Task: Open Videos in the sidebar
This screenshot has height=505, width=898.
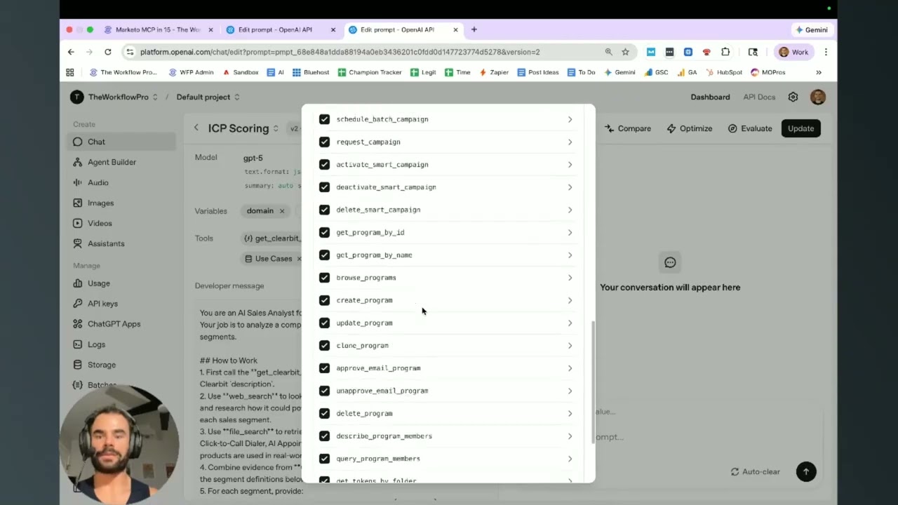Action: point(122,223)
